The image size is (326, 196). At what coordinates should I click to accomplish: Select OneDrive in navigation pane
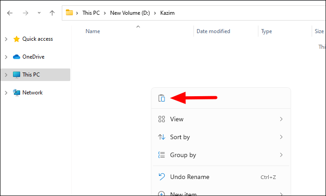click(x=34, y=57)
